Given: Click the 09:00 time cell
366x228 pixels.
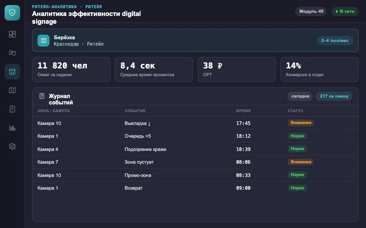Looking at the screenshot, I should [x=243, y=188].
